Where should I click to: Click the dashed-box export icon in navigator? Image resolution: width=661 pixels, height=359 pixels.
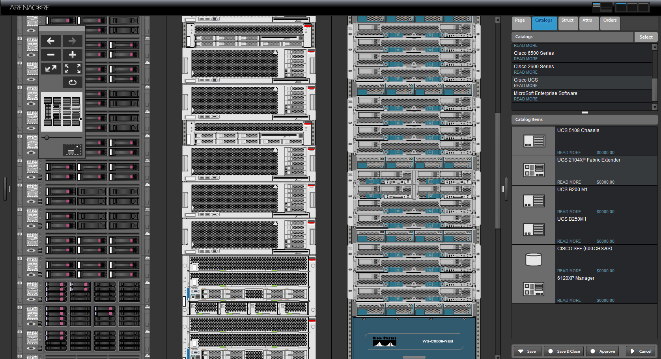point(72,150)
